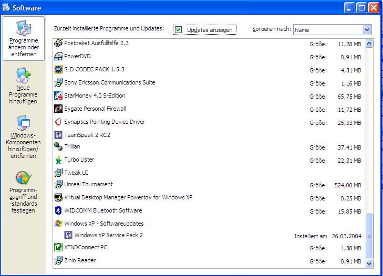This screenshot has height=276, width=383.
Task: Select the PowerDVD list entry
Action: coord(77,56)
